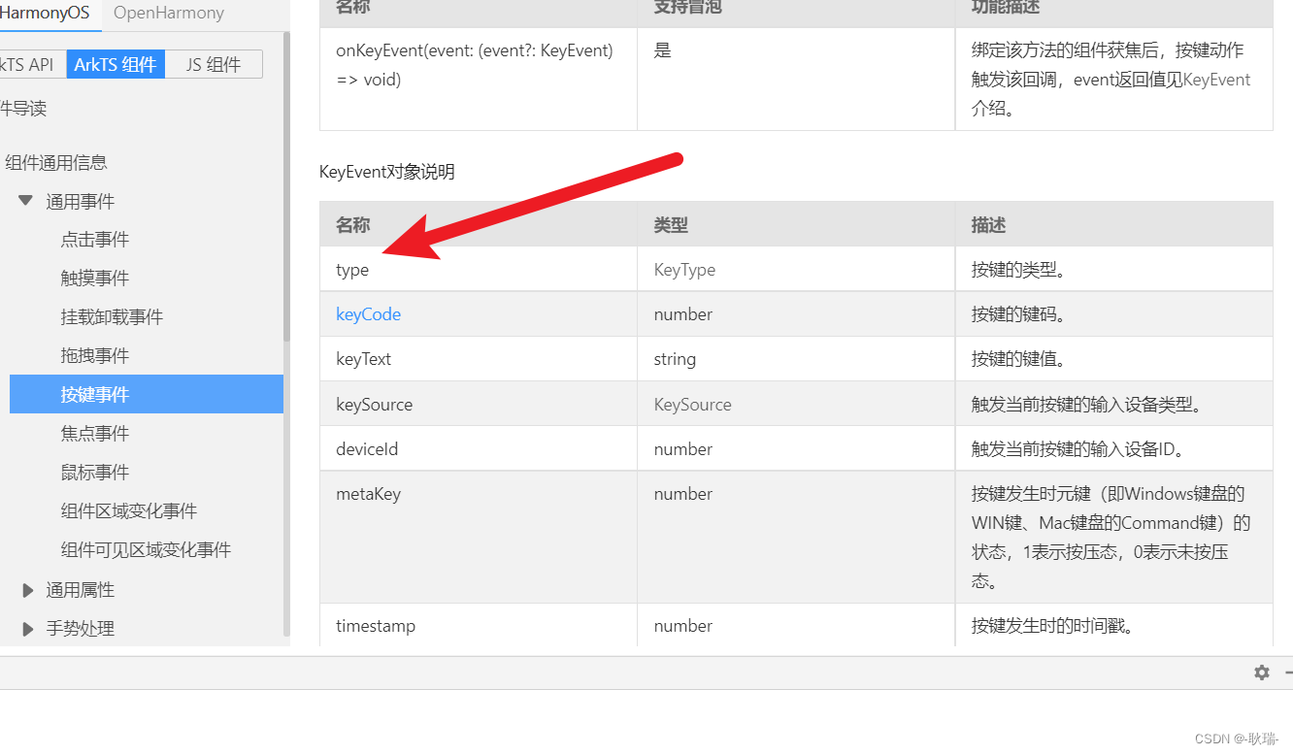The height and width of the screenshot is (755, 1293).
Task: Click the '按键的类型。' description cell
Action: (1113, 269)
